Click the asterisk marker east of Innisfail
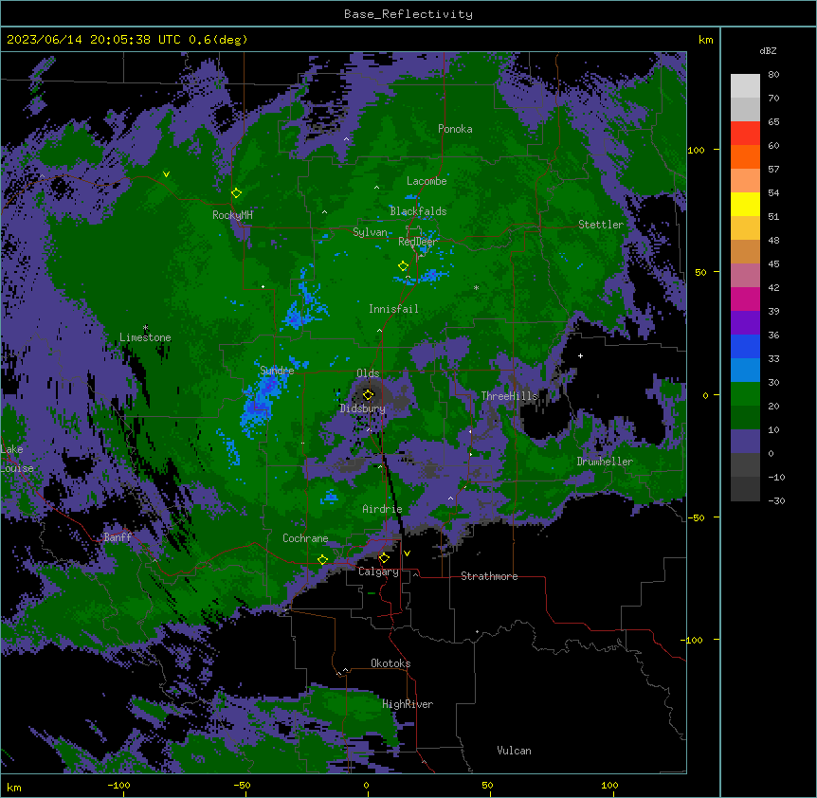The width and height of the screenshot is (817, 798). [476, 288]
